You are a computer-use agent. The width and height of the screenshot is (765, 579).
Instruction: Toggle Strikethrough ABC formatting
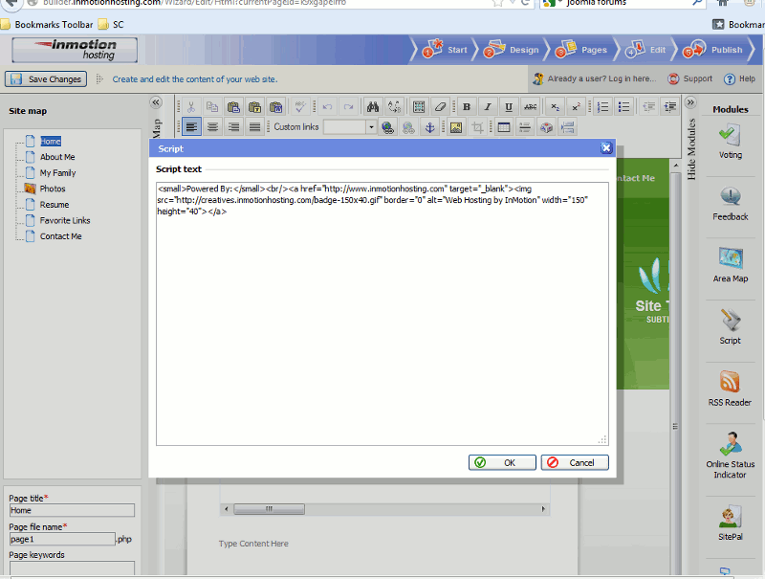click(531, 107)
